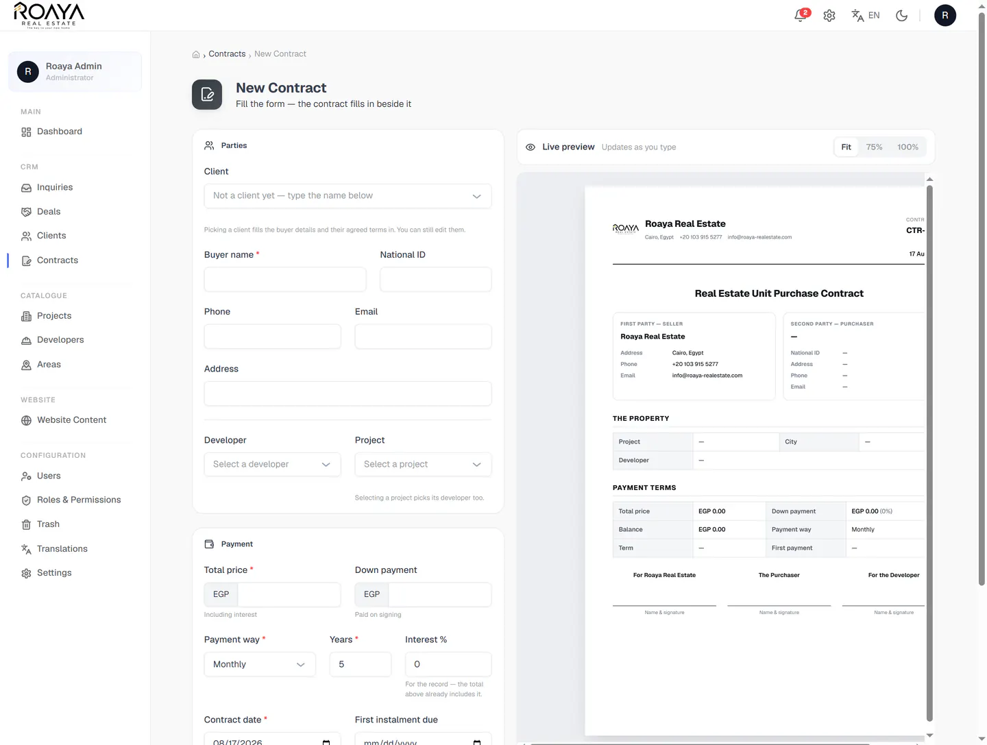Viewport: 987px width, 745px height.
Task: Click the Areas map-pin icon in sidebar
Action: [x=26, y=365]
